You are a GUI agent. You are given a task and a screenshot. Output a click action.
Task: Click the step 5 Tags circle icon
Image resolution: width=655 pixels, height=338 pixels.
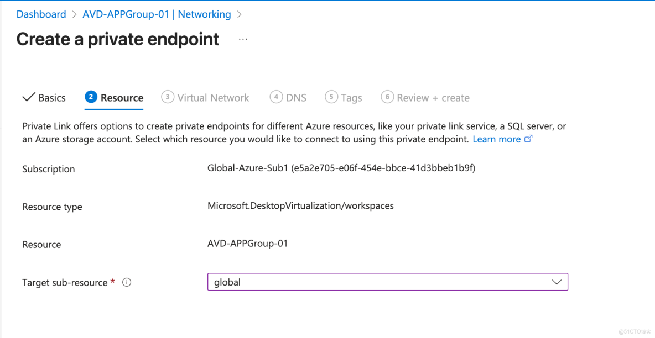332,97
